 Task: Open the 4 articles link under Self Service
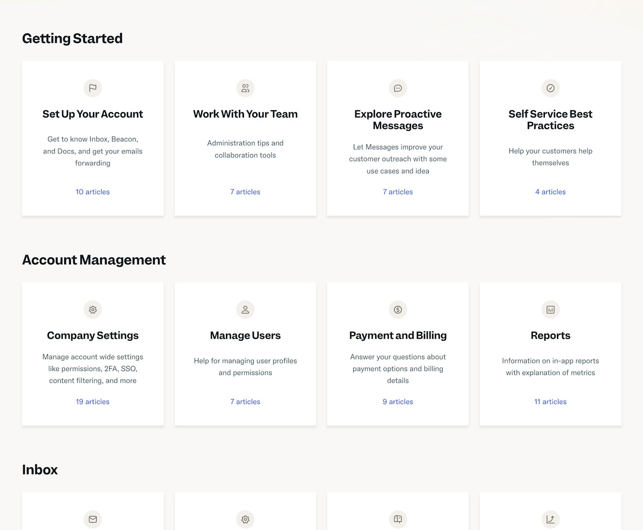click(551, 192)
